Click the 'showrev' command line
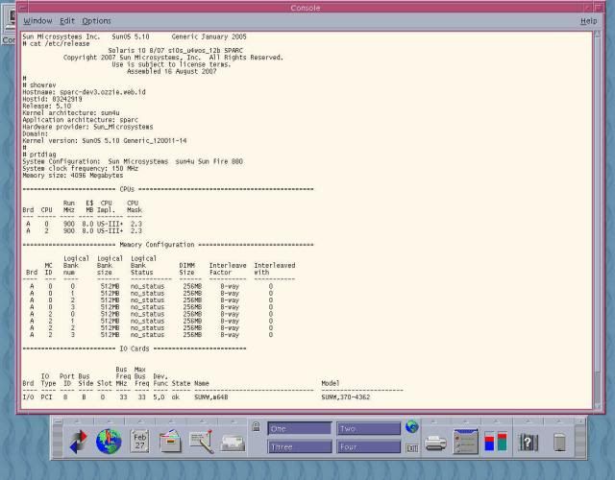615x480 pixels. pos(39,85)
